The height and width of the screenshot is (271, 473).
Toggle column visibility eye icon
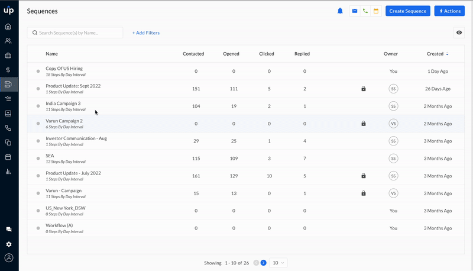(459, 33)
